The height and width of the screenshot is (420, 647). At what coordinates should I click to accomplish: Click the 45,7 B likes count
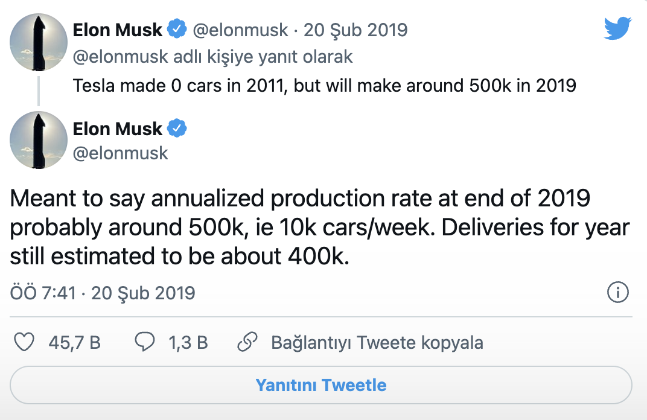coord(75,343)
